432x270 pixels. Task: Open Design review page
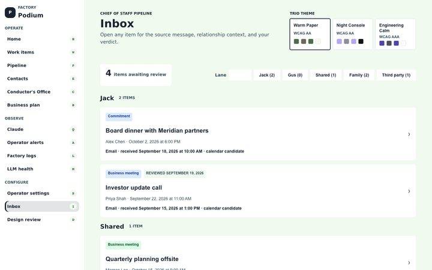coord(41,220)
